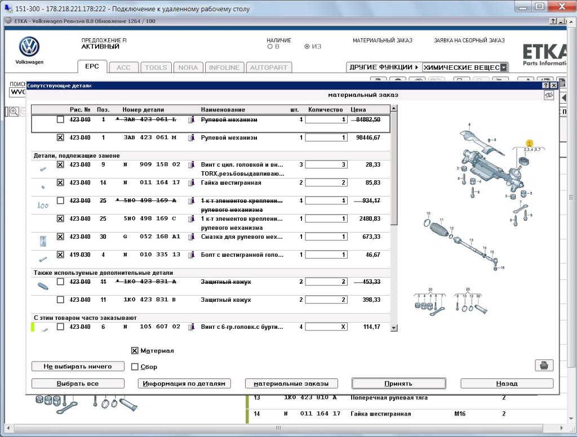This screenshot has height=437, width=577.
Task: Click the quantity field for part 1K0 423 831 B
Action: pyautogui.click(x=326, y=300)
